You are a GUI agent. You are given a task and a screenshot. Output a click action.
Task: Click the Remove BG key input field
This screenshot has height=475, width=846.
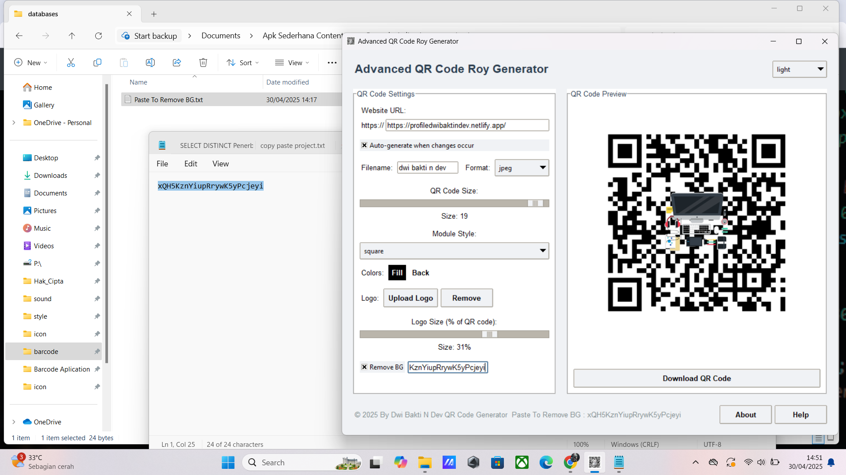[447, 368]
